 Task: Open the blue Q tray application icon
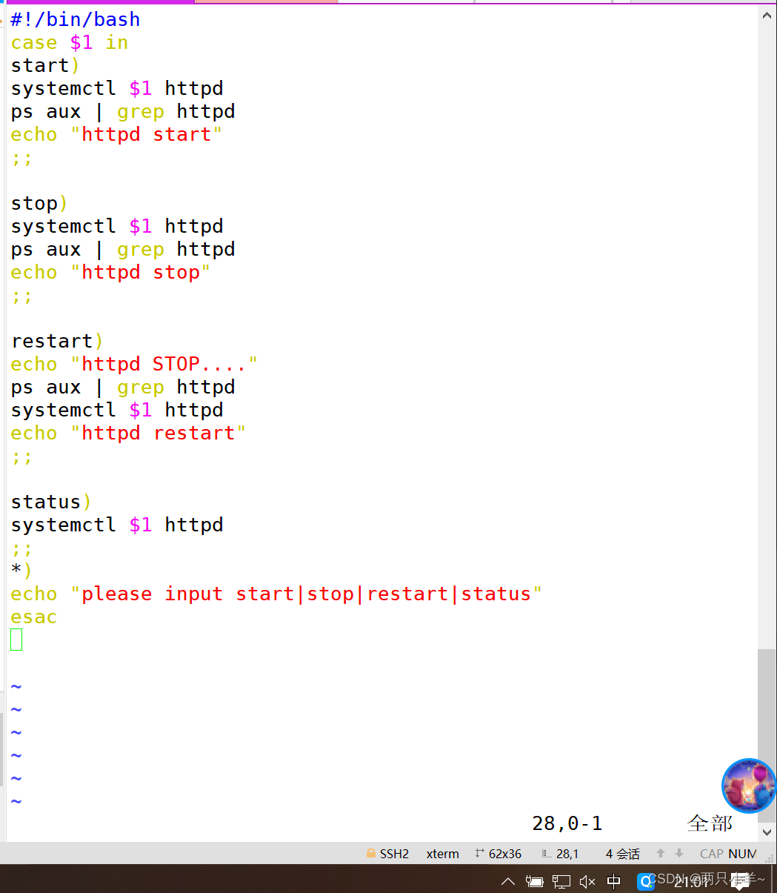tap(645, 880)
